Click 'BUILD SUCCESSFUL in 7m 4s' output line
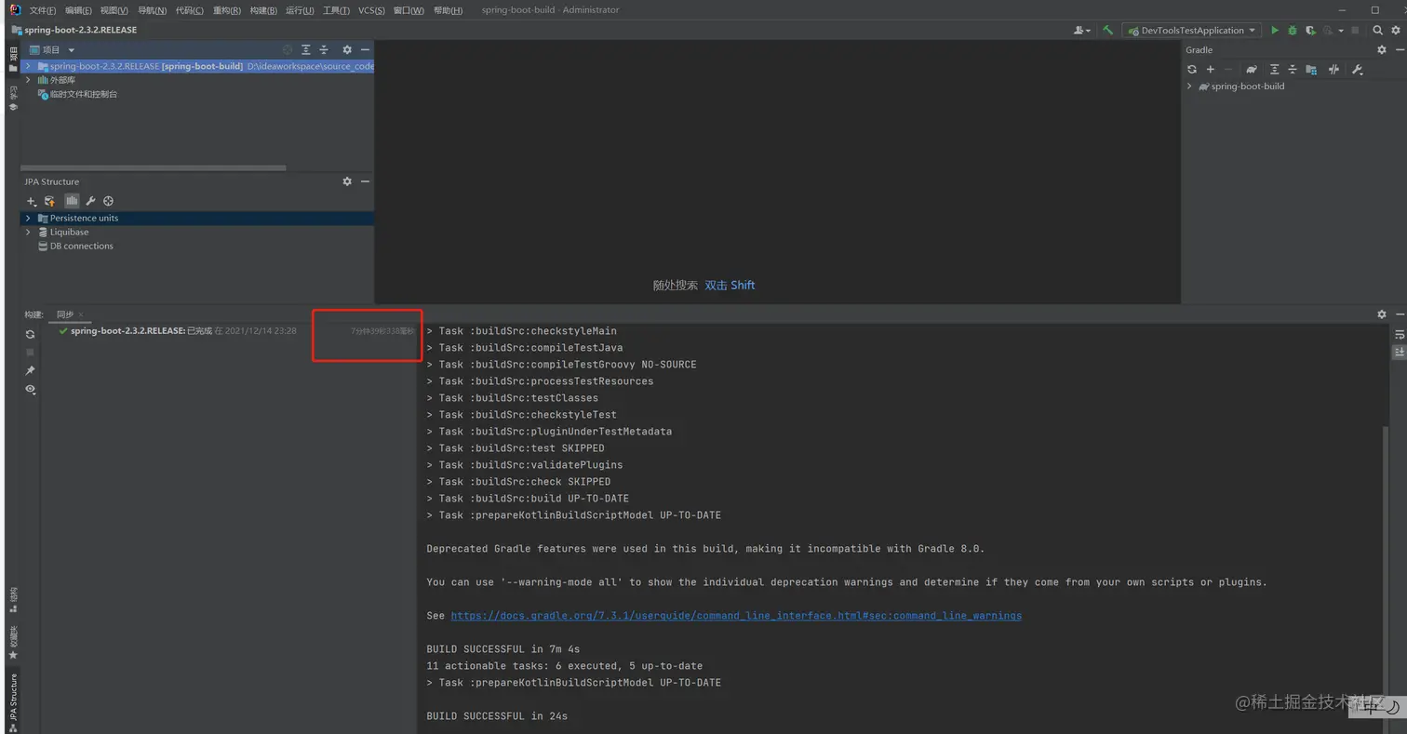This screenshot has height=734, width=1407. point(502,649)
